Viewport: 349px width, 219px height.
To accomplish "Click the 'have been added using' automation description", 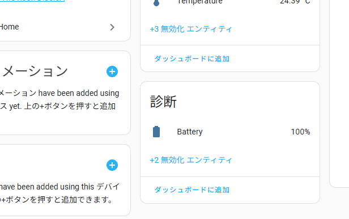I will [x=79, y=93].
